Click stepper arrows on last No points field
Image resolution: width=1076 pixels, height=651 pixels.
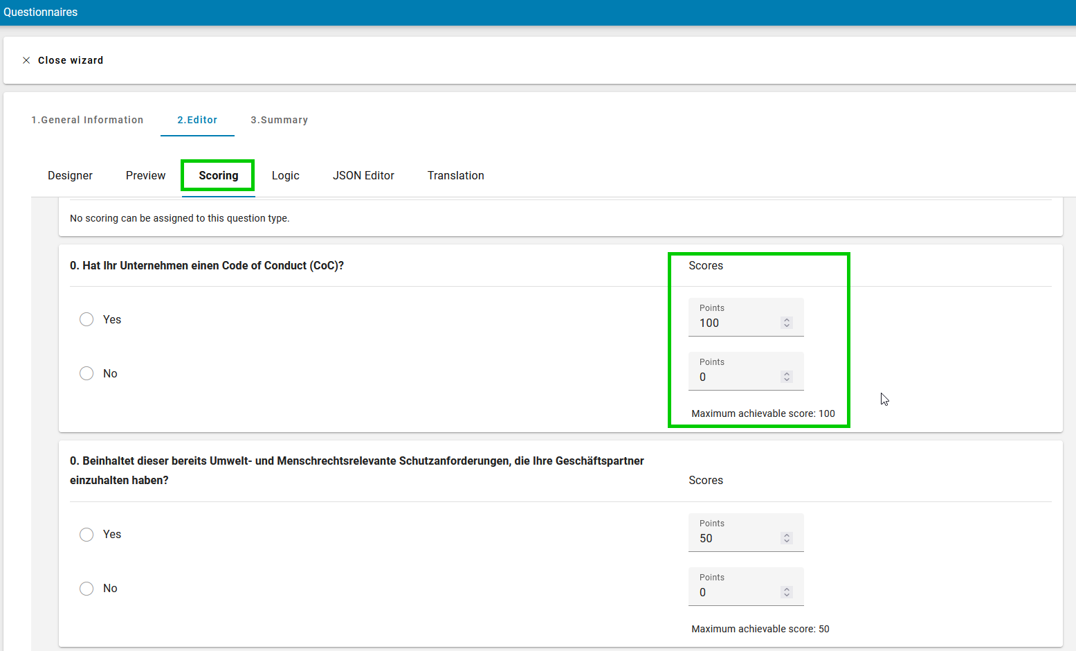coord(786,592)
